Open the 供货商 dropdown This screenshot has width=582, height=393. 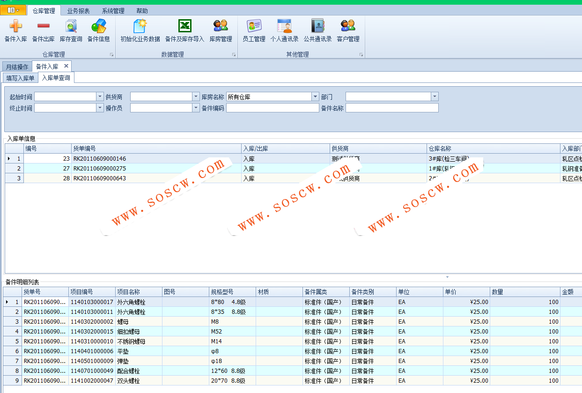[x=196, y=96]
